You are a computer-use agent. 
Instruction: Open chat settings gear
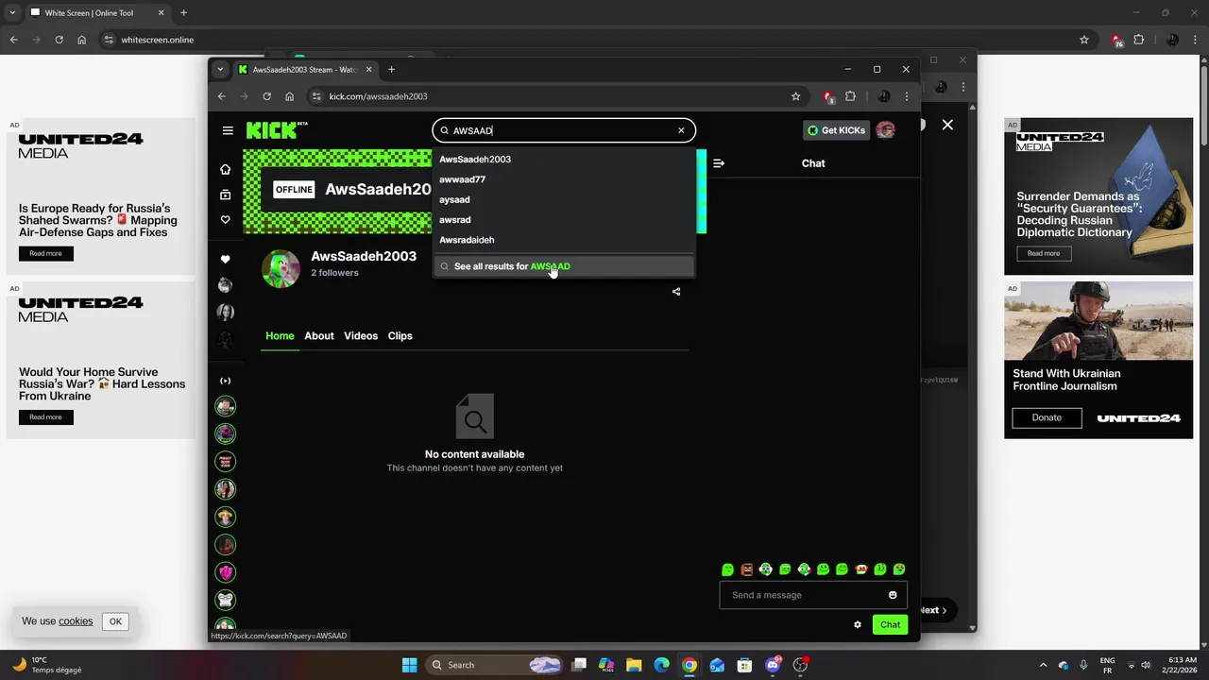pyautogui.click(x=858, y=624)
